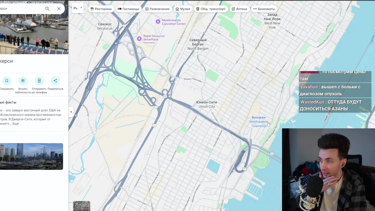Image resolution: width=375 pixels, height=211 pixels.
Task: Select the Рестораны filter chip
Action: (101, 9)
